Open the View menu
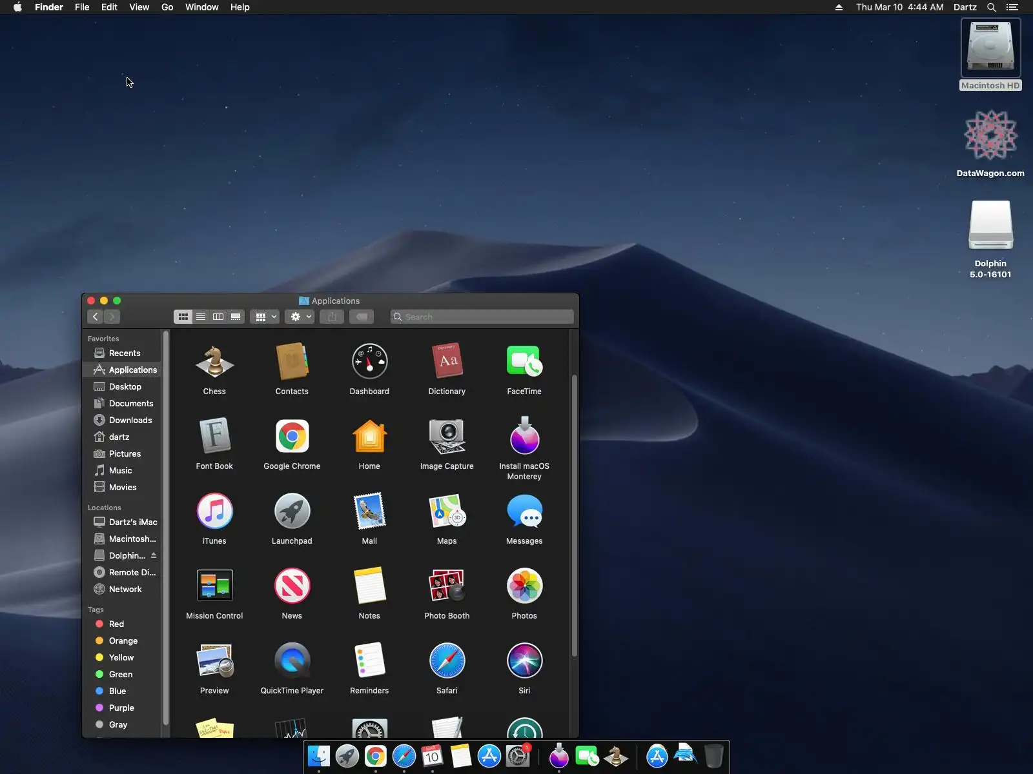Viewport: 1033px width, 774px height. click(x=139, y=7)
